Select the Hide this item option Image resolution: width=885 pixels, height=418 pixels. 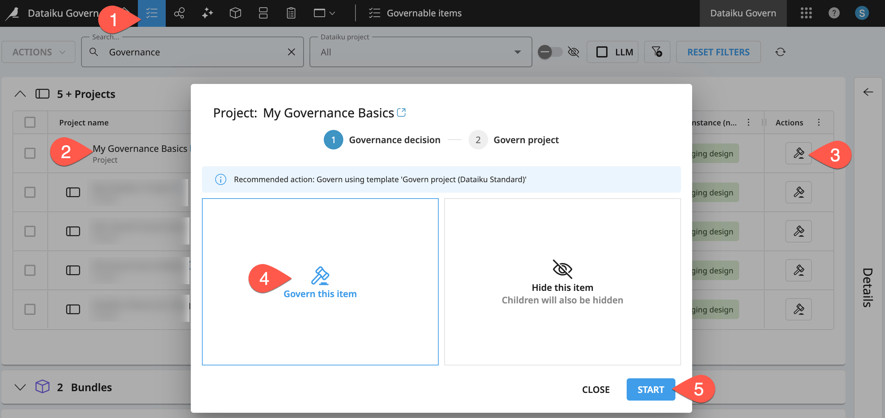pos(562,282)
